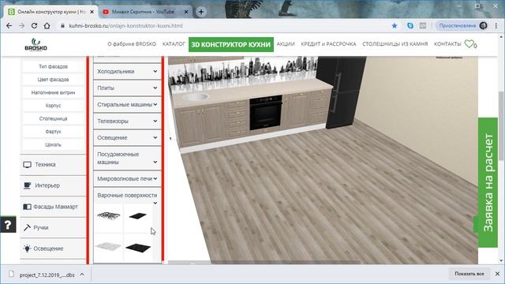Open the КОНТАКТЫ page
505x284 pixels.
447,44
